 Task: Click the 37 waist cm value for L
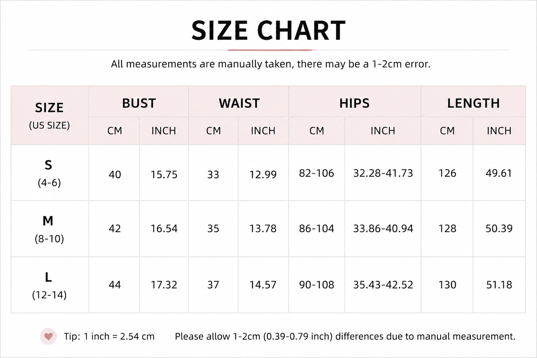click(213, 285)
